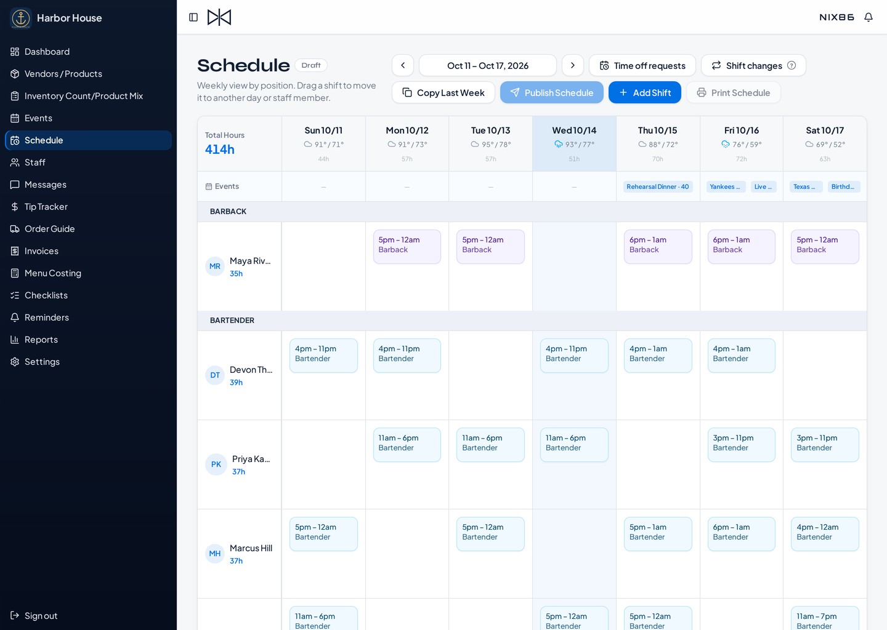The image size is (887, 630).
Task: Open the Oct 11 – Oct 17 date picker
Action: pos(488,65)
